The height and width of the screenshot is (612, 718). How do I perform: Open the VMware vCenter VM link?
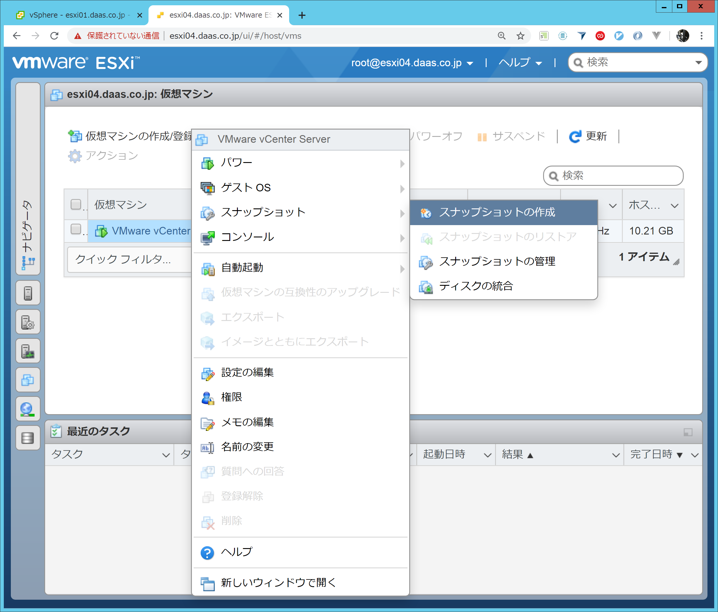click(x=151, y=231)
